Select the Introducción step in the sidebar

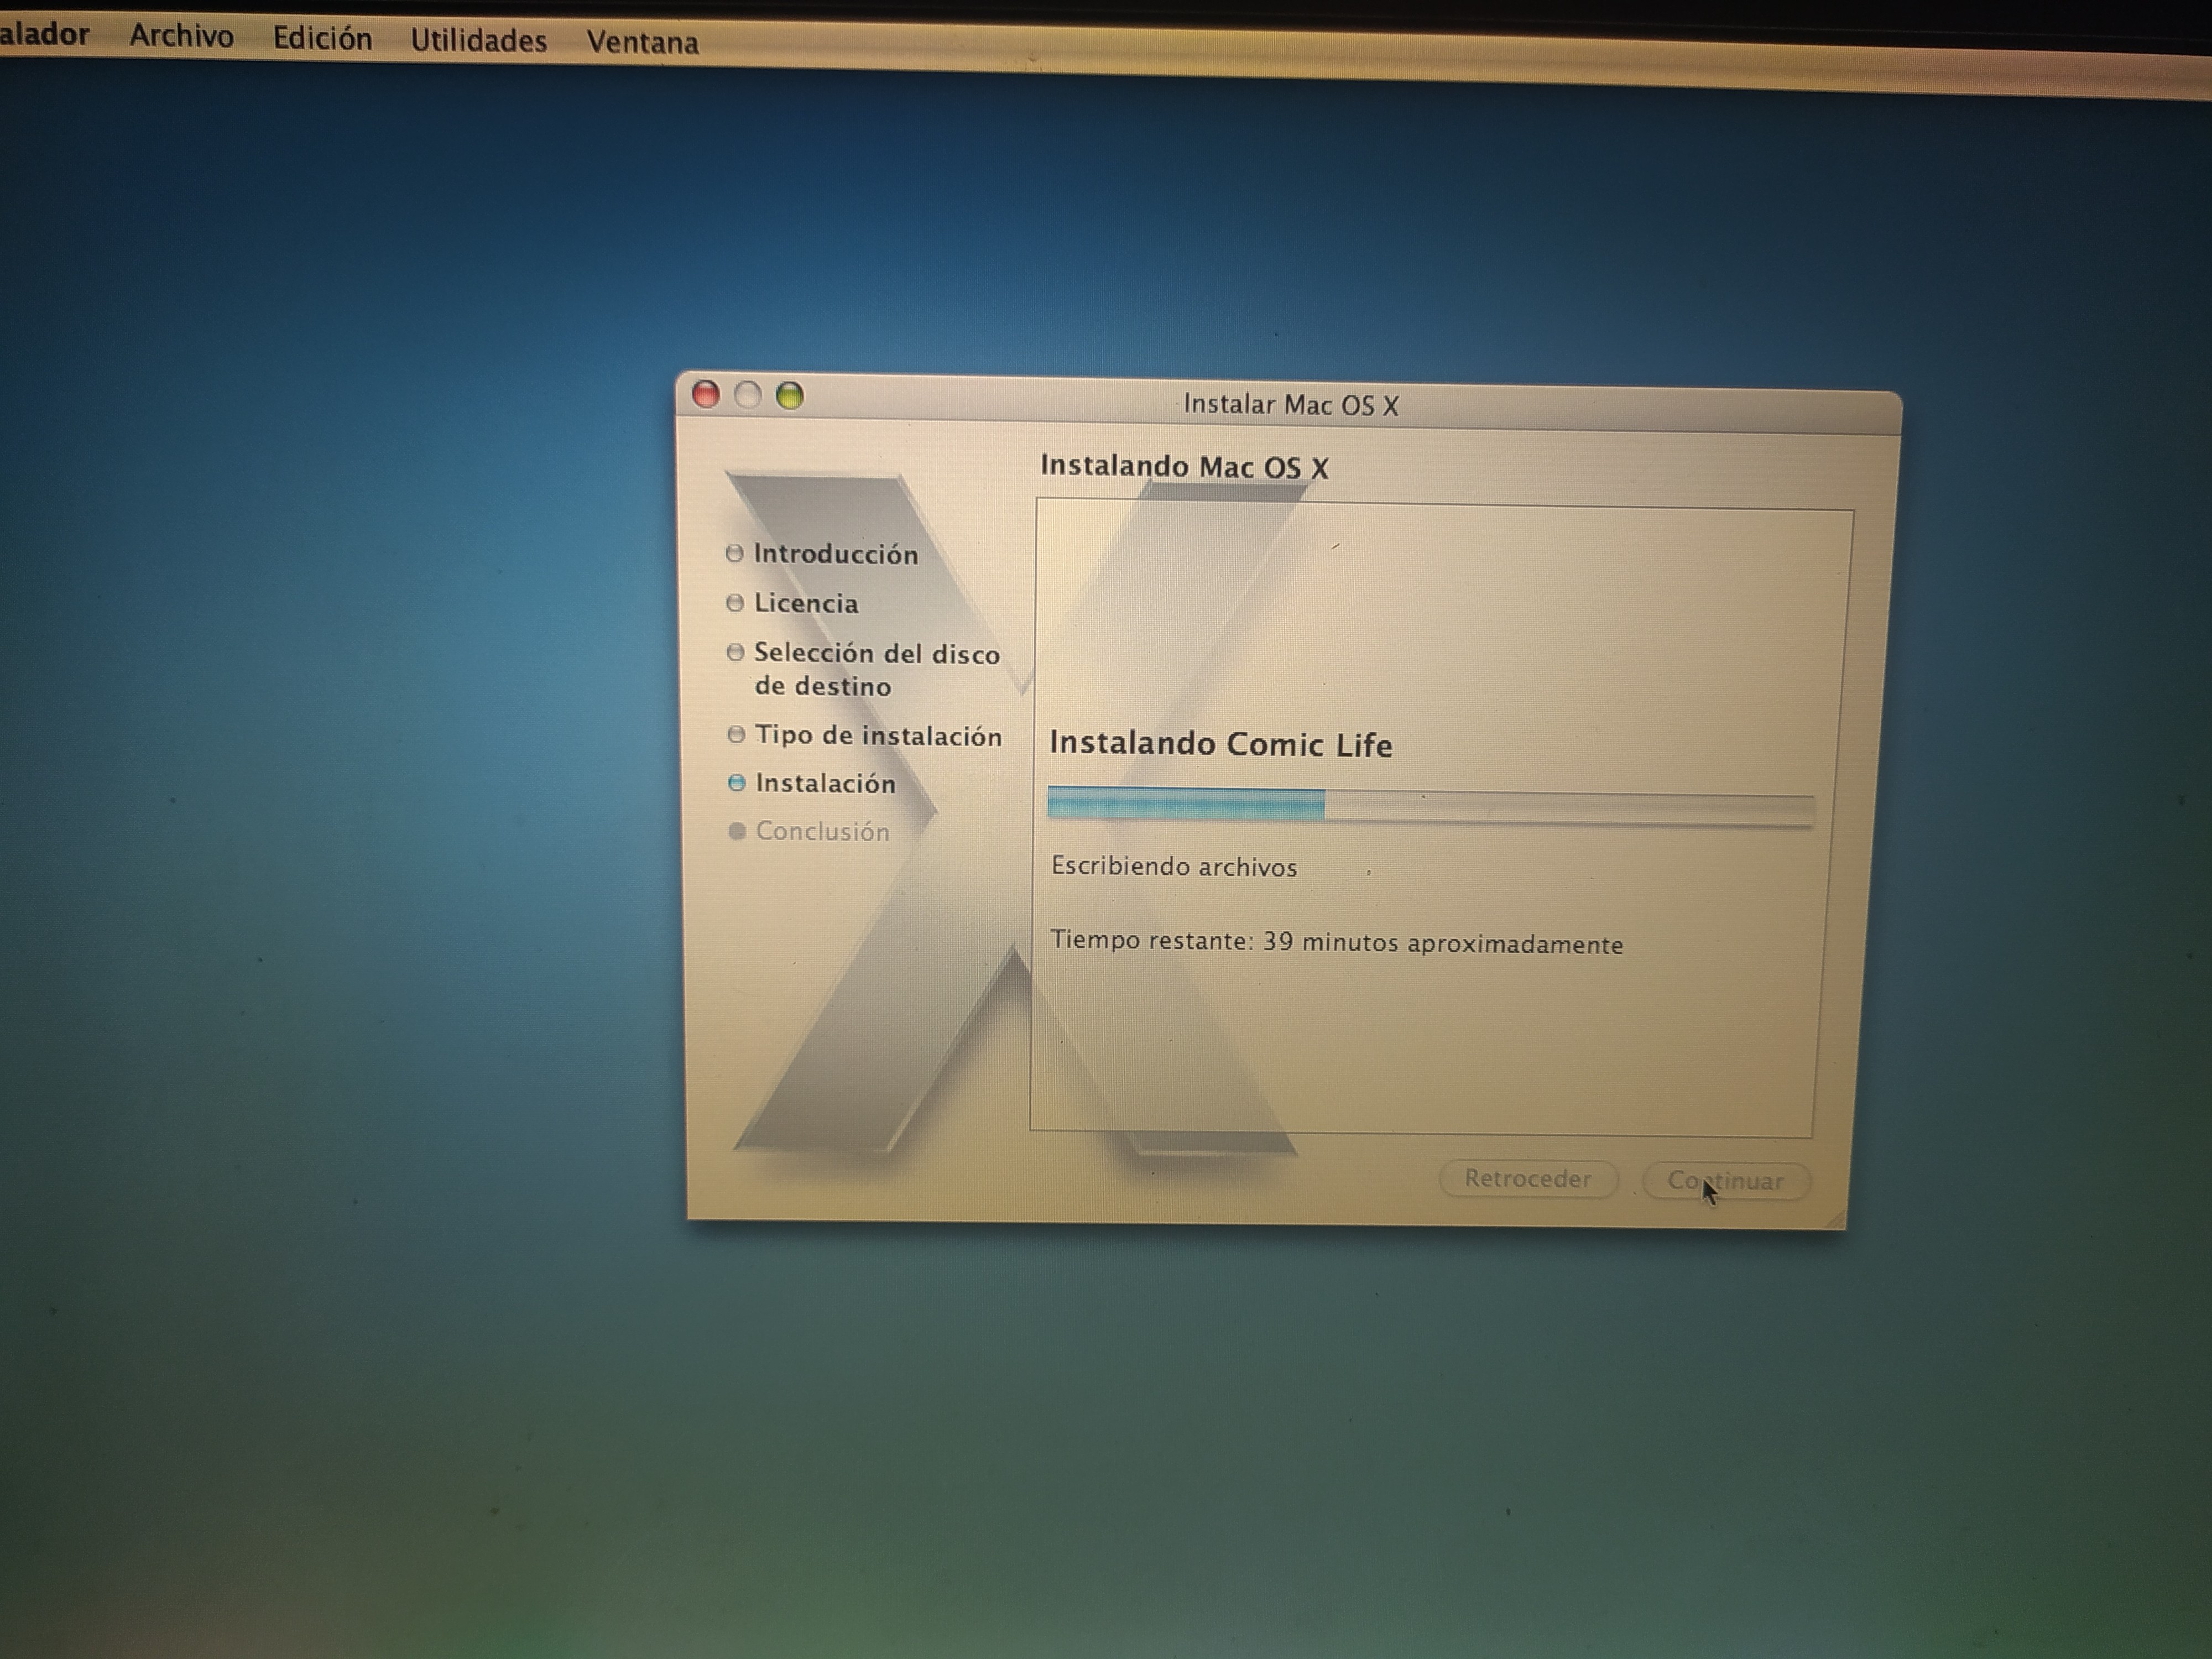pos(836,554)
